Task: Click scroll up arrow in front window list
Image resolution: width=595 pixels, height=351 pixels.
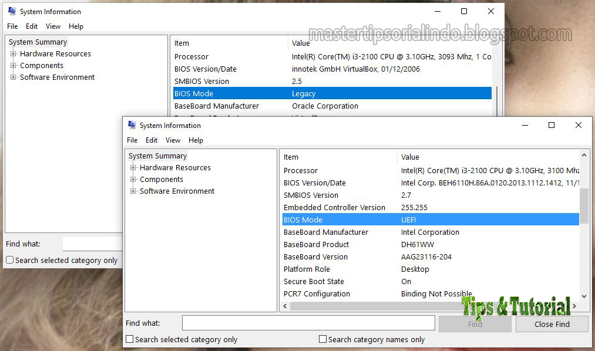Action: 584,156
